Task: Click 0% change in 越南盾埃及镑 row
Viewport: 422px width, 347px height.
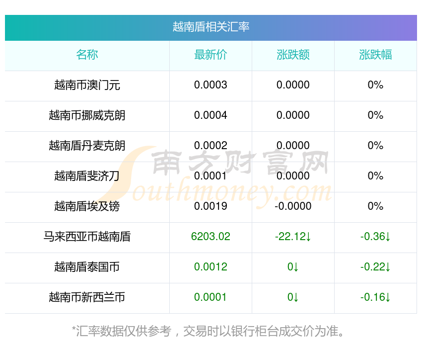Action: coord(375,206)
